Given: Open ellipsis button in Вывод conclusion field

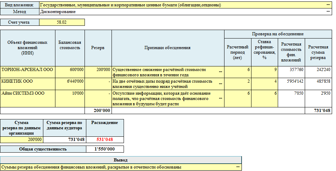Looking at the screenshot, I should click(238, 167).
